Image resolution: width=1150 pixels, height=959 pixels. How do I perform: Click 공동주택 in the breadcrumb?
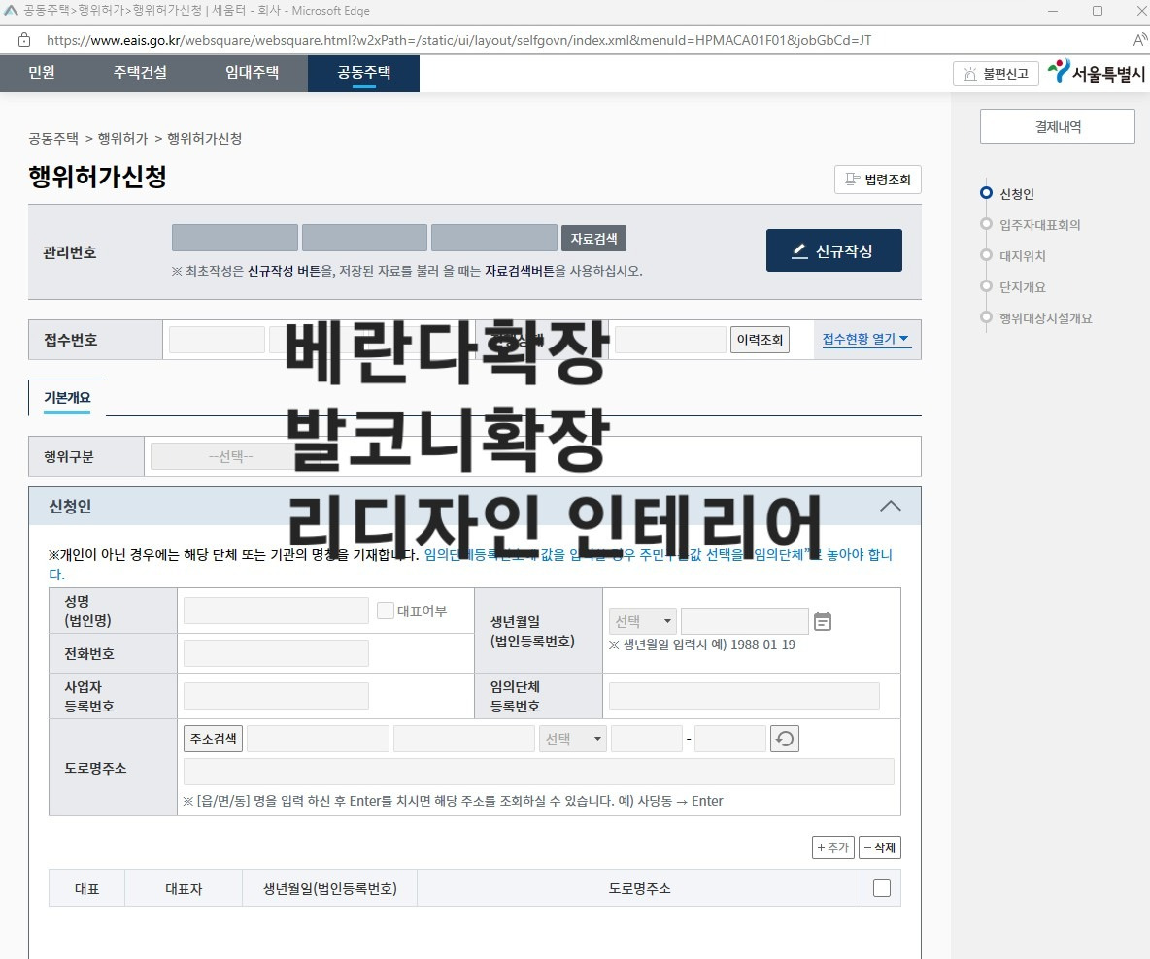(x=53, y=139)
